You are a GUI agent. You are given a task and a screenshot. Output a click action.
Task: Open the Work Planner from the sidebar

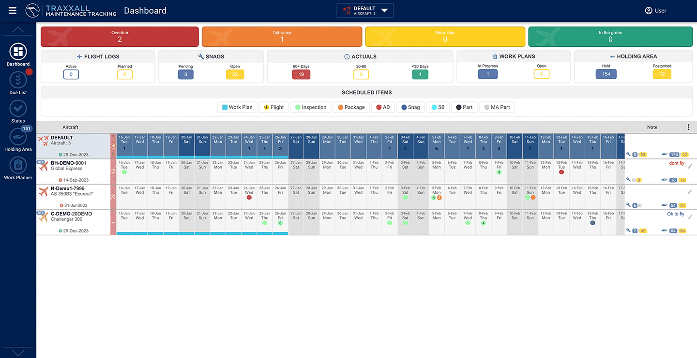[18, 165]
